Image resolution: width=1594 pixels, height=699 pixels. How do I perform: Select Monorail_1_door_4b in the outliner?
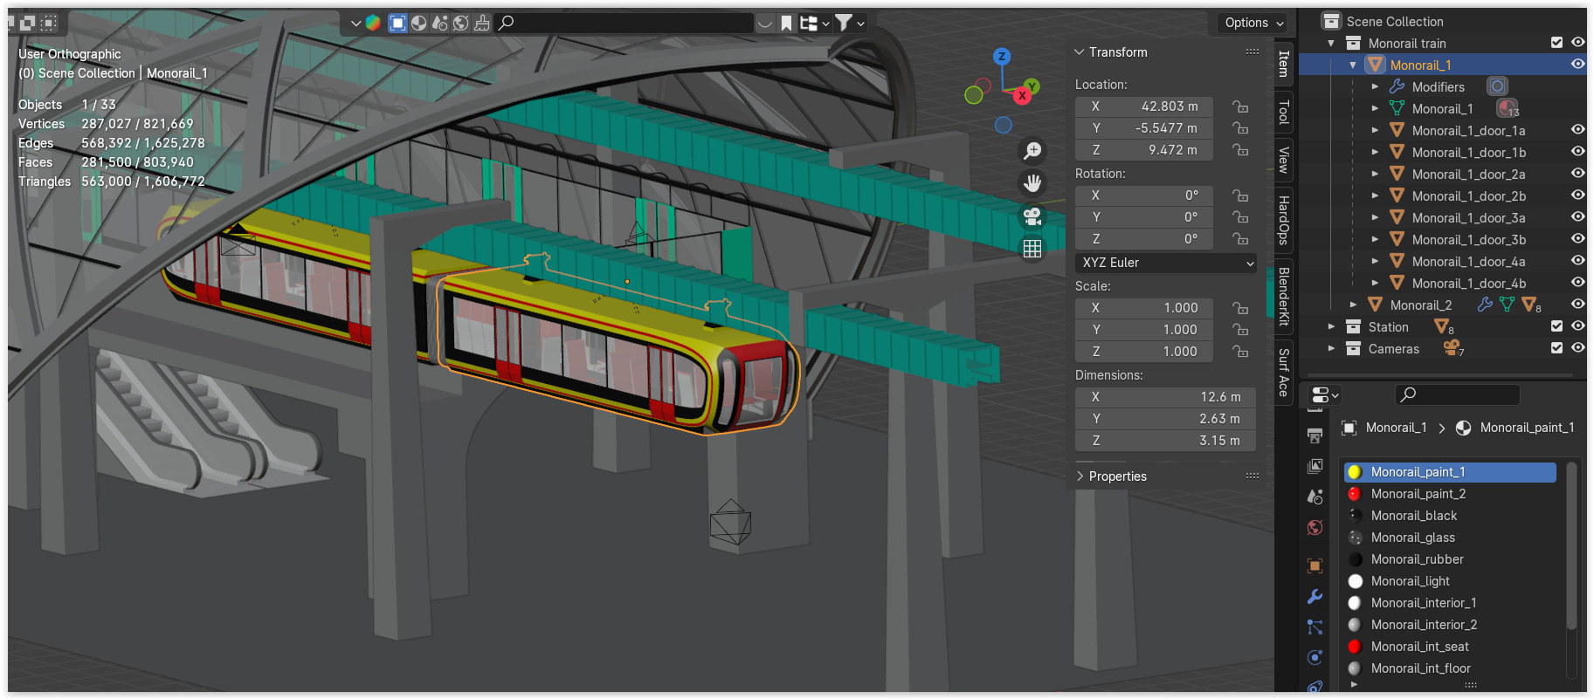point(1468,284)
